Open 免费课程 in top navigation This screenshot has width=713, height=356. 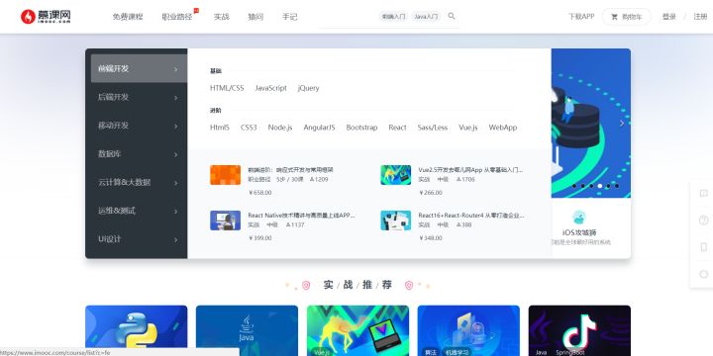click(128, 17)
